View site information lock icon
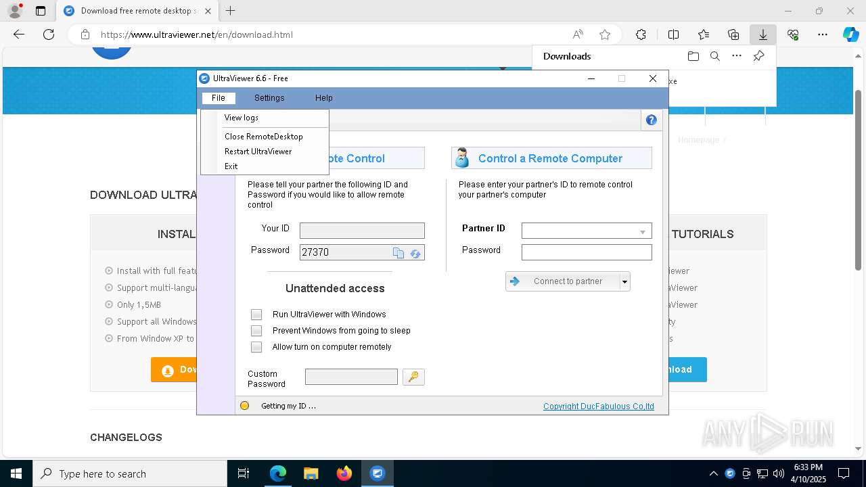Screen dimensions: 866x487 [85, 34]
